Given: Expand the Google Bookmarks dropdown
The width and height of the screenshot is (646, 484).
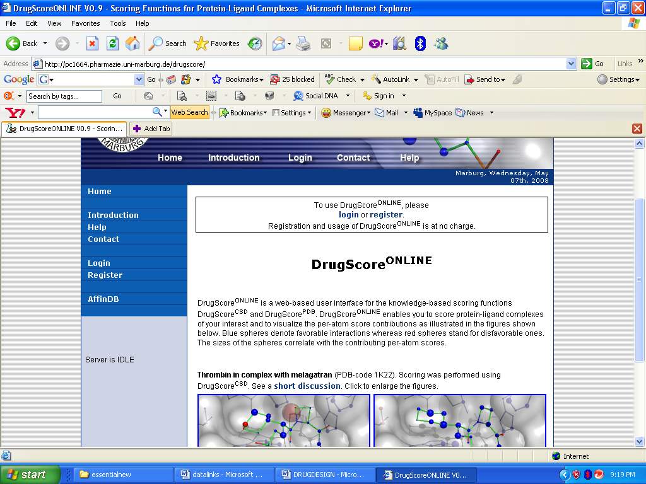Looking at the screenshot, I should [x=238, y=79].
